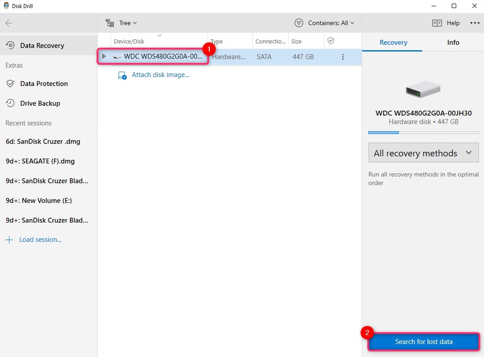
Task: Open the WDC disk row three-dot menu
Action: click(343, 57)
